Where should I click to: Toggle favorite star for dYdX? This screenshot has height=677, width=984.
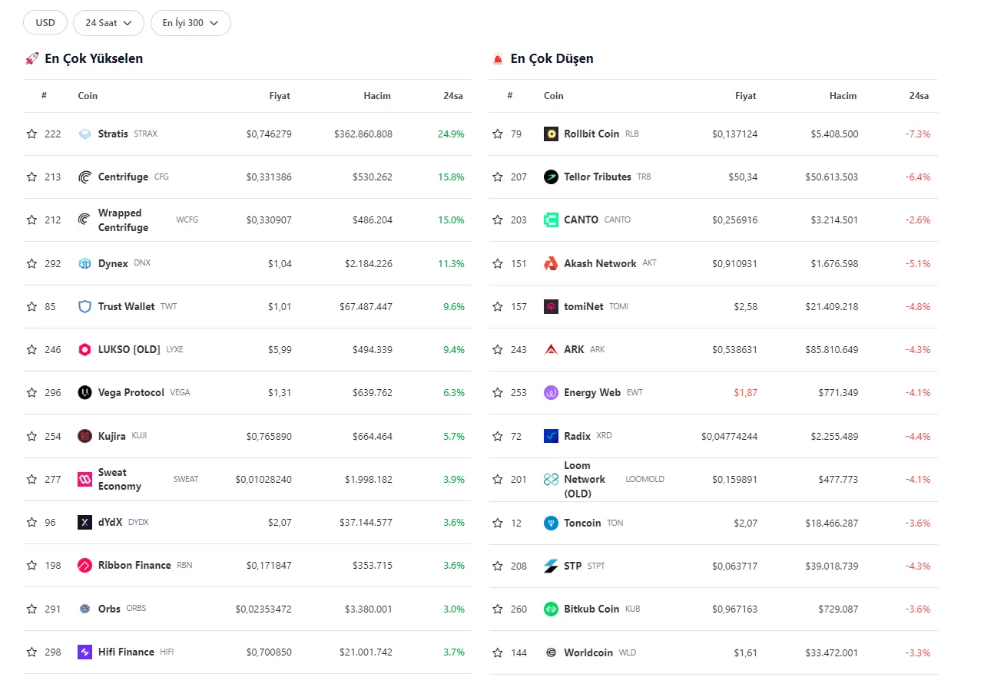(x=31, y=523)
